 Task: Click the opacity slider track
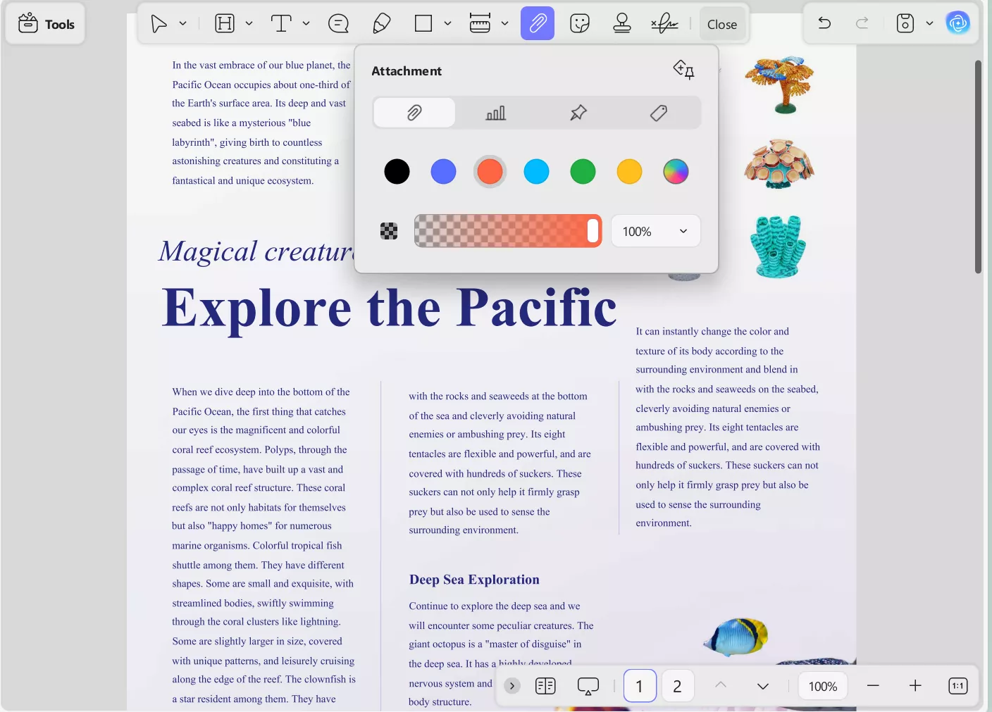click(x=508, y=231)
